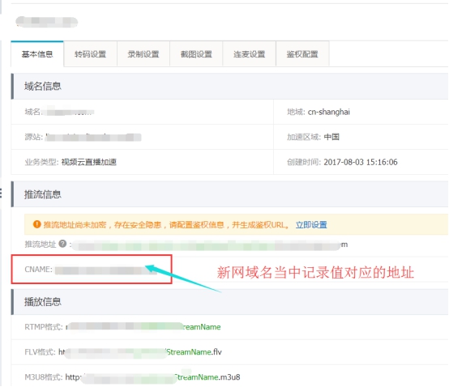Switch to the 基本信息 tab
Image resolution: width=449 pixels, height=387 pixels.
click(37, 54)
